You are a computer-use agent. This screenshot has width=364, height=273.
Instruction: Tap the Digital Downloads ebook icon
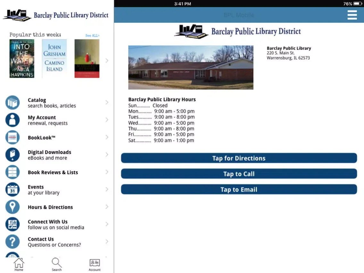click(x=12, y=155)
